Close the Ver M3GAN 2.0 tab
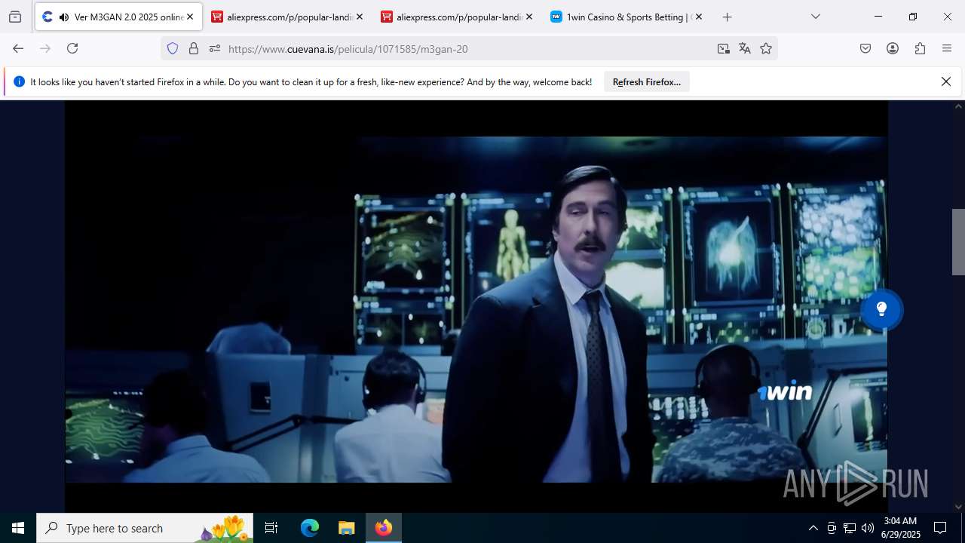The width and height of the screenshot is (965, 543). [x=190, y=17]
